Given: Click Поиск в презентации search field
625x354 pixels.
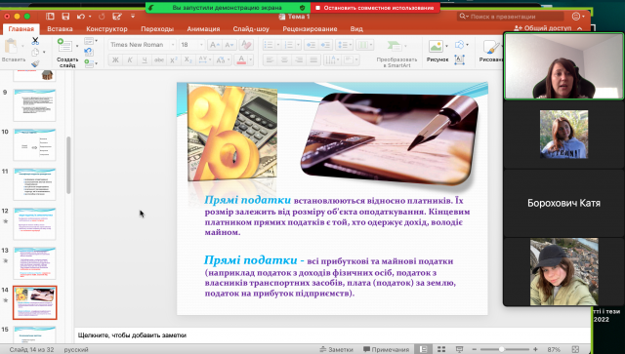Looking at the screenshot, I should coord(511,17).
